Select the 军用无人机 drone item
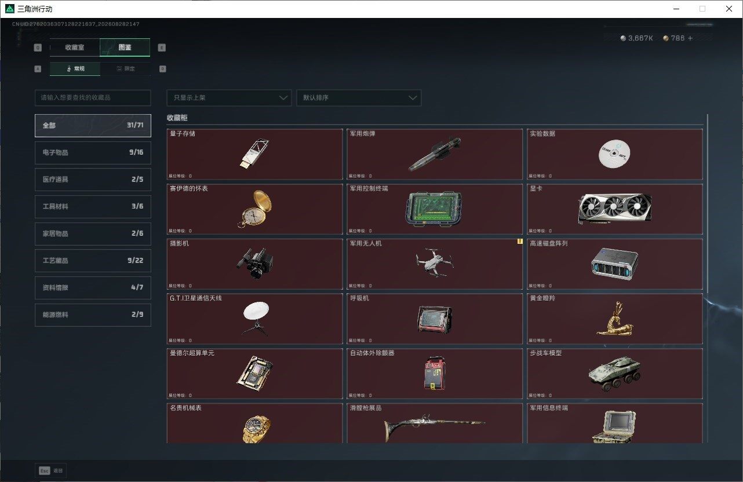 click(435, 264)
